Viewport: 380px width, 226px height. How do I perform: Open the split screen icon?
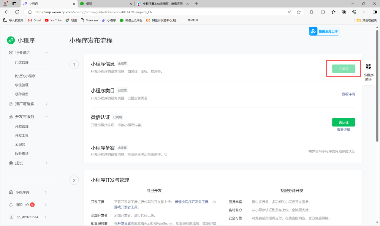pos(323,12)
